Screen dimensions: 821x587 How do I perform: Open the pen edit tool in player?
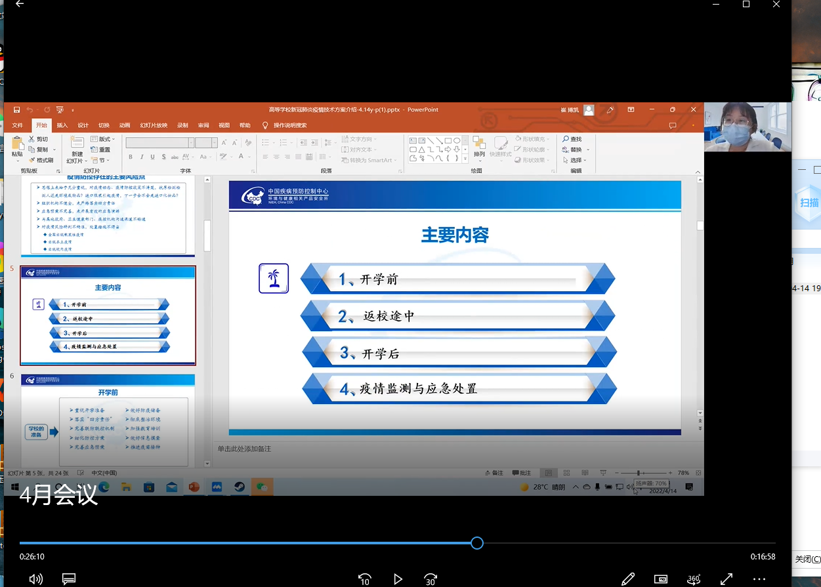627,578
